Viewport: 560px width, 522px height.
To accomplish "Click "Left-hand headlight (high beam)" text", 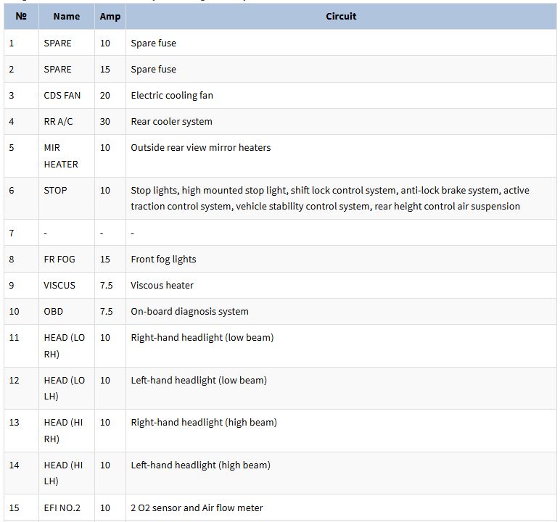I will click(x=201, y=465).
